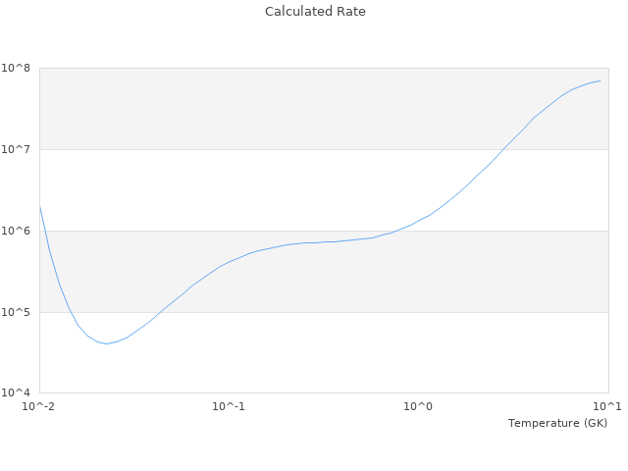The height and width of the screenshot is (471, 628).
Task: Click where the curve crosses the 10^7 gridline
Action: [x=503, y=149]
